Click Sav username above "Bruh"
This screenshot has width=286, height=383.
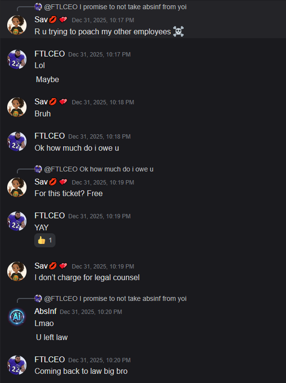pyautogui.click(x=41, y=101)
